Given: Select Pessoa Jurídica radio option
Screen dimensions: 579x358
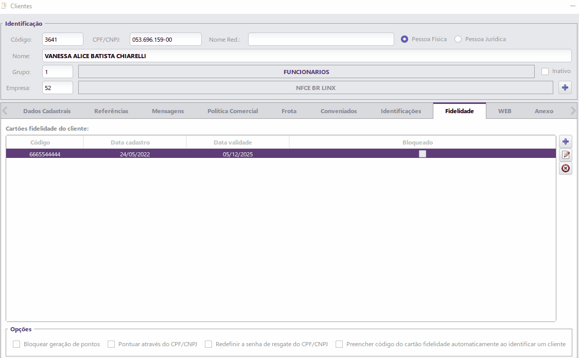Looking at the screenshot, I should [x=458, y=39].
